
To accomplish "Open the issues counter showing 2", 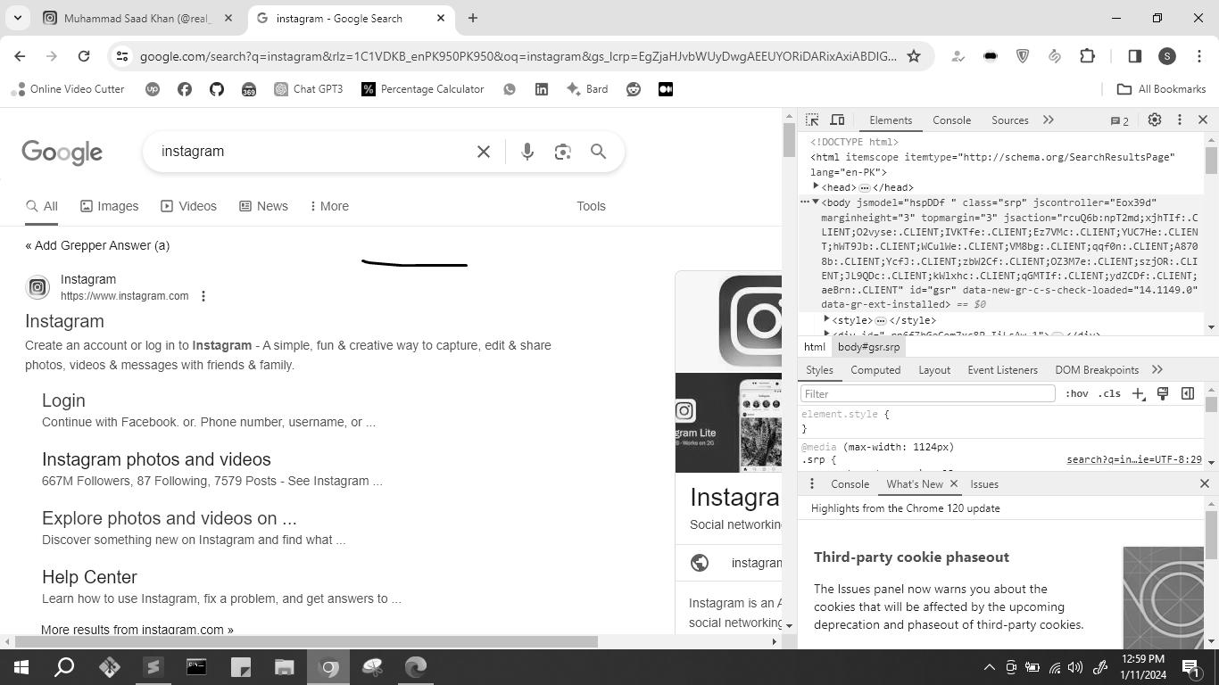I will [x=1119, y=120].
